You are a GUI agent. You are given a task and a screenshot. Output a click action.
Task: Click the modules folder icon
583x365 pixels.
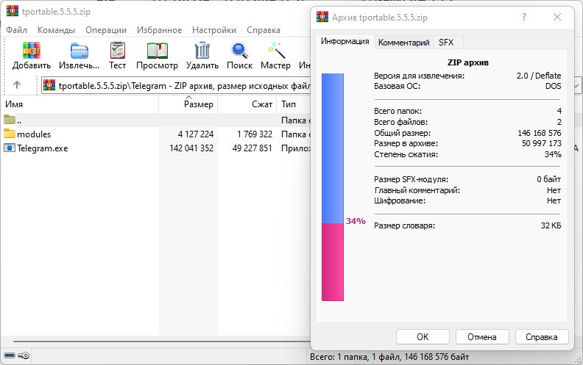click(10, 134)
